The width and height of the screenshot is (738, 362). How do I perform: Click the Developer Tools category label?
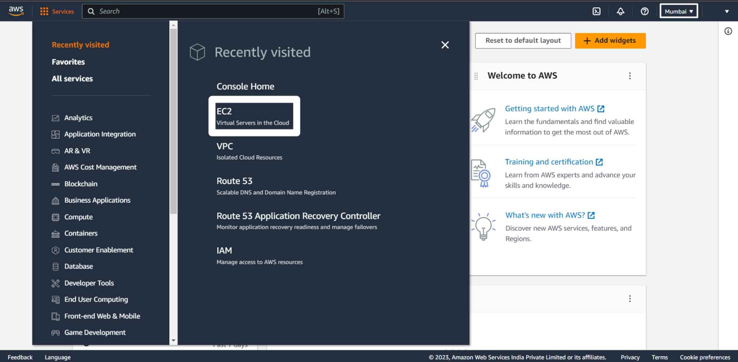pyautogui.click(x=89, y=283)
